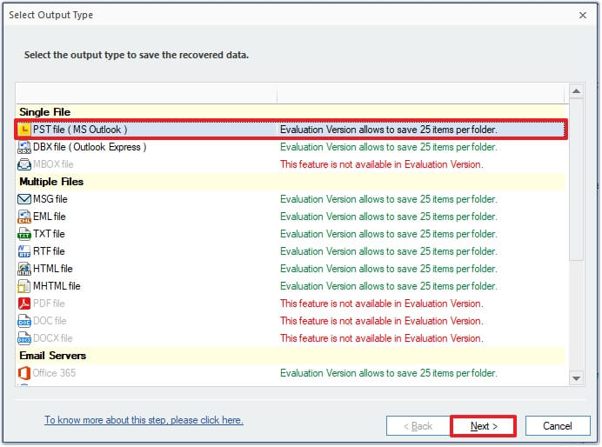Click evaluation note beside Office 365
The height and width of the screenshot is (447, 602).
[x=389, y=373]
